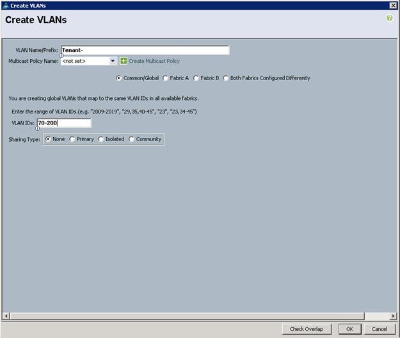Set Sharing Type to Isolated
The height and width of the screenshot is (338, 400).
coord(100,139)
